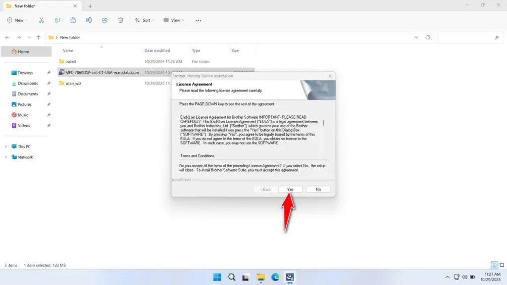Image resolution: width=507 pixels, height=285 pixels.
Task: Click the Share icon in the toolbar
Action: 104,20
